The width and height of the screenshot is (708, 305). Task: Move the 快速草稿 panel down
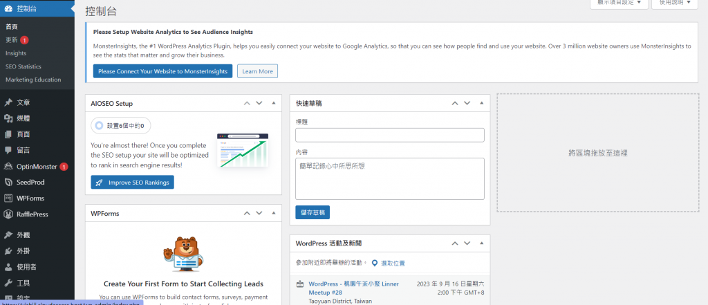coord(468,103)
